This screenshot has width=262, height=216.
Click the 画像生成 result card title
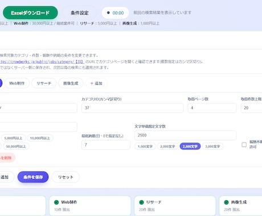(239, 202)
